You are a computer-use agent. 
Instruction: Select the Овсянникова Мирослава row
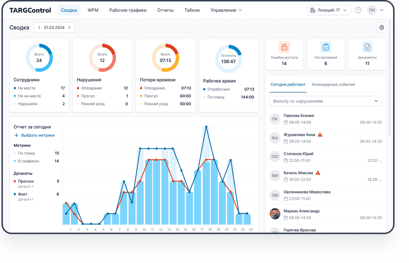tap(326, 195)
